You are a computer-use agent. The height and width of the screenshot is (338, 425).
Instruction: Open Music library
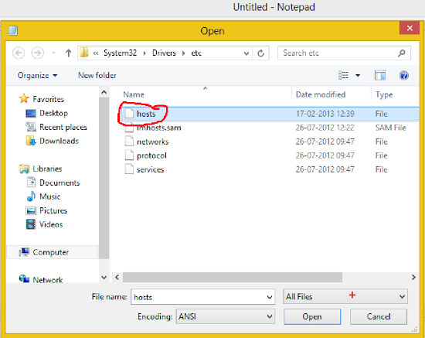(x=43, y=196)
